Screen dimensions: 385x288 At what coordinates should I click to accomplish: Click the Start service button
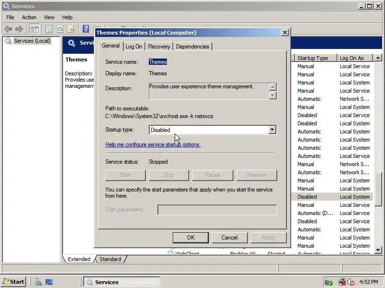tap(126, 175)
